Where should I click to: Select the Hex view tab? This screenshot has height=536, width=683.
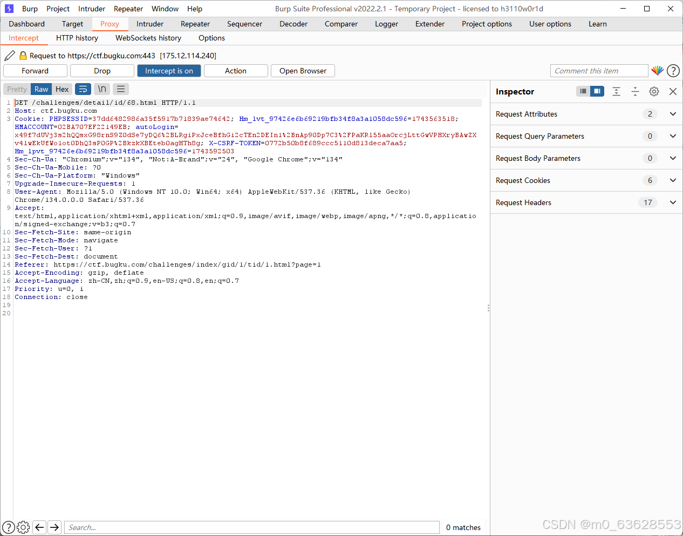tap(62, 89)
